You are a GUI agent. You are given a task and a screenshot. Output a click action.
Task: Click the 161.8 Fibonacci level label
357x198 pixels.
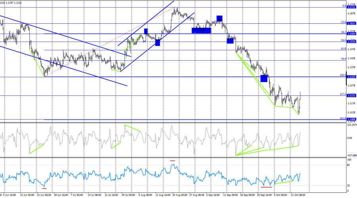point(343,118)
